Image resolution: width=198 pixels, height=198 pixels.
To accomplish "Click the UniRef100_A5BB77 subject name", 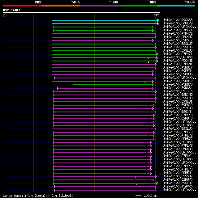I will point(178,139).
